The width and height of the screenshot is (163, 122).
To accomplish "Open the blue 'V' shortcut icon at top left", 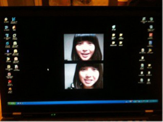I will [x=14, y=19].
